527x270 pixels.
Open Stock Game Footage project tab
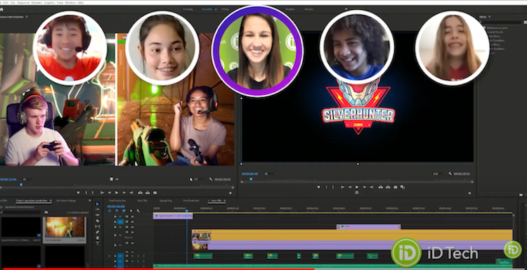66,200
